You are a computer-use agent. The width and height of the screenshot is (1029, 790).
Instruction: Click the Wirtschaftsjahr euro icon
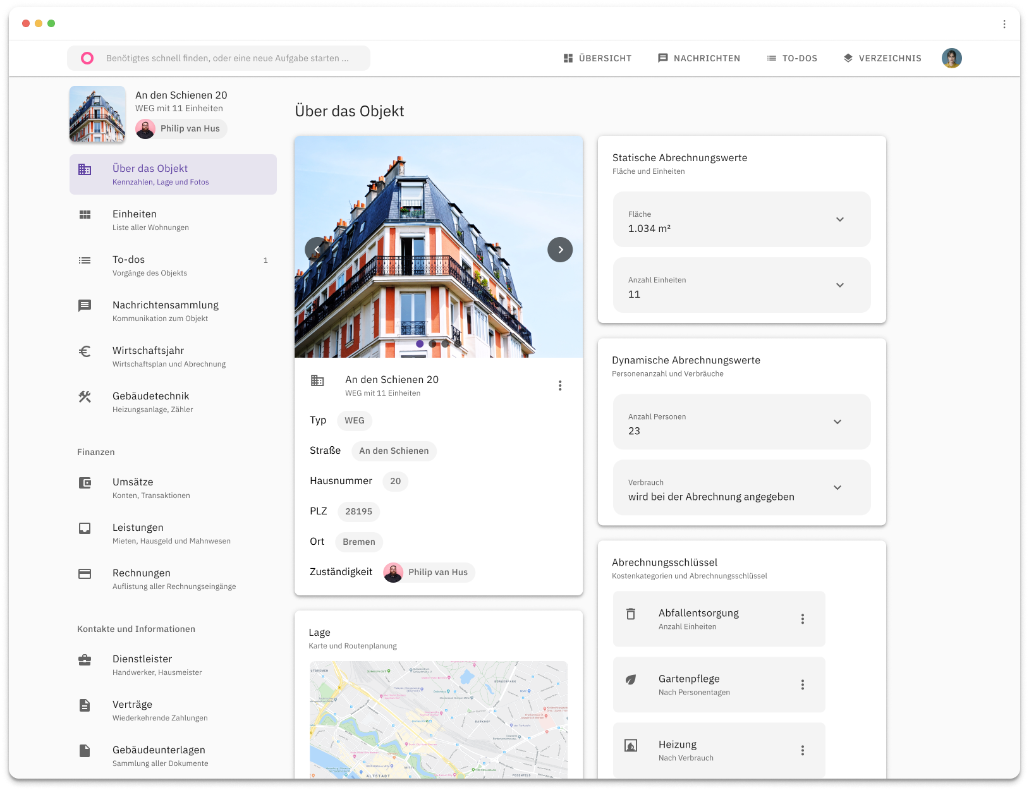click(x=85, y=351)
